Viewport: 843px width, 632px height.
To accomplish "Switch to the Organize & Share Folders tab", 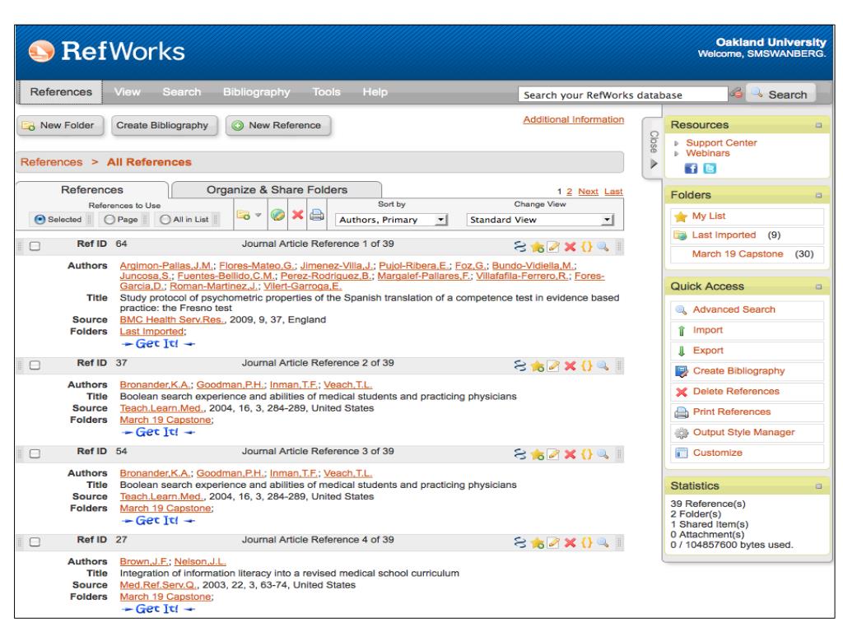I will (277, 190).
